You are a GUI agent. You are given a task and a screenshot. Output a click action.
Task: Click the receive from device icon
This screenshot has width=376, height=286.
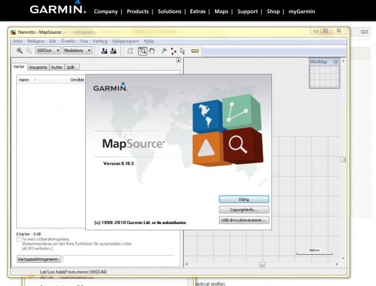click(x=113, y=51)
